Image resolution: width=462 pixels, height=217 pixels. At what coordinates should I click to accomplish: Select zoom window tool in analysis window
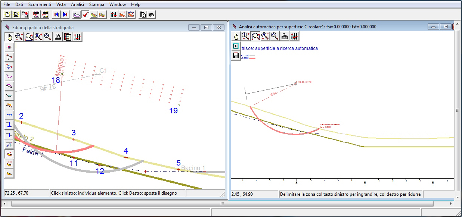(255, 36)
